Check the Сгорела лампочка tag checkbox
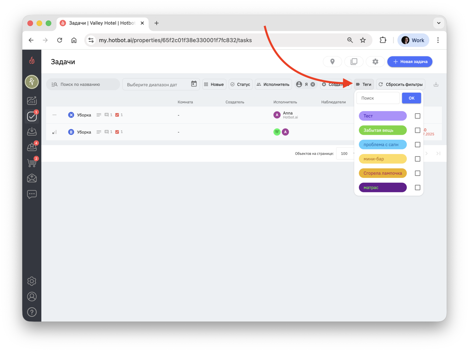Viewport: 469px width, 351px height. click(417, 173)
